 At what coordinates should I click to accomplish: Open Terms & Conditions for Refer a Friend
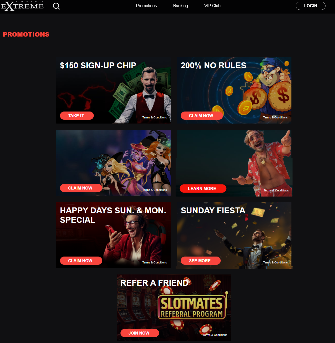click(x=215, y=335)
